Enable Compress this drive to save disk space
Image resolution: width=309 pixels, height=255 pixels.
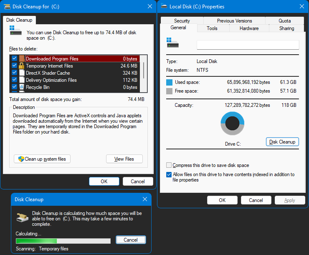pyautogui.click(x=169, y=165)
